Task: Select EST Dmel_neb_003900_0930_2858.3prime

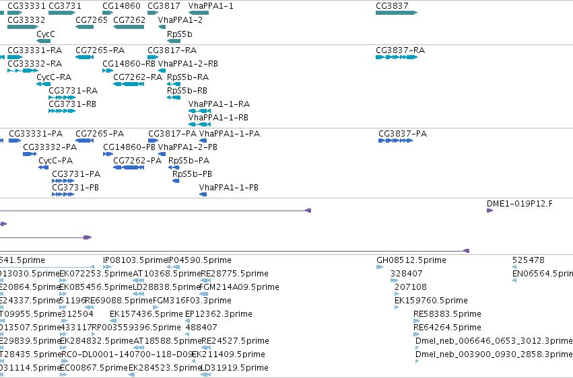Action: point(417,361)
